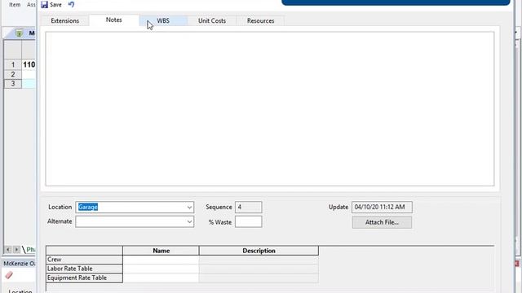
Task: Click the Save floppy disk icon
Action: coord(44,5)
